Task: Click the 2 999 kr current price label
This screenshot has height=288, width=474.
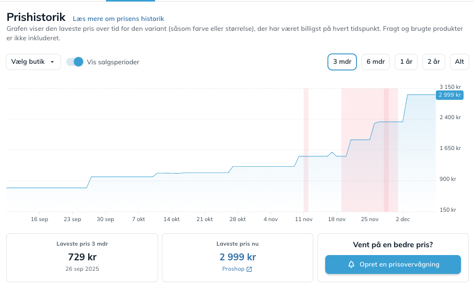Action: (449, 95)
